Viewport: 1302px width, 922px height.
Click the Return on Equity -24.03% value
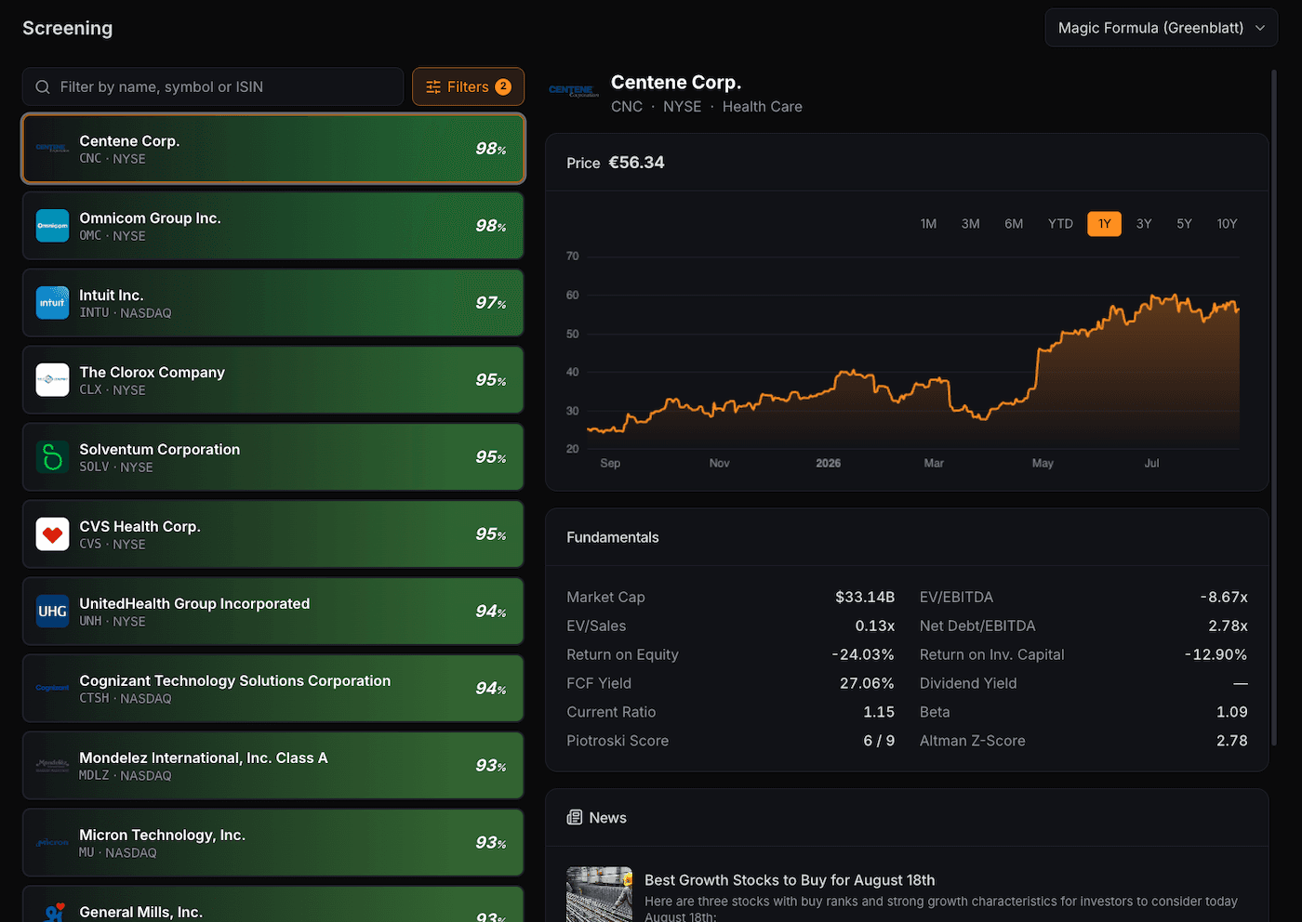click(x=863, y=654)
